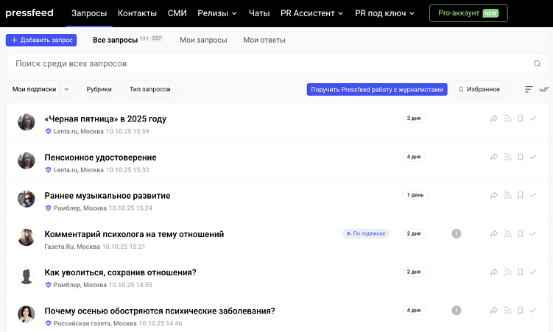Open the Контакты tab

(137, 13)
